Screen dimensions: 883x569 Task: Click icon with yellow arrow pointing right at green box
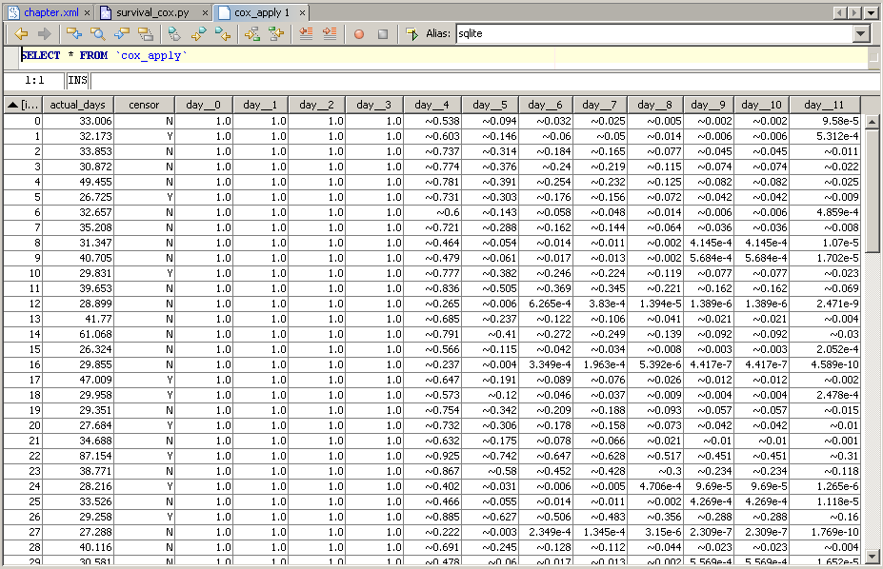tap(252, 33)
